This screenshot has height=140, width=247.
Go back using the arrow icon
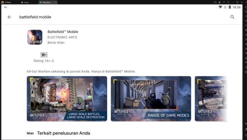coord(9,17)
